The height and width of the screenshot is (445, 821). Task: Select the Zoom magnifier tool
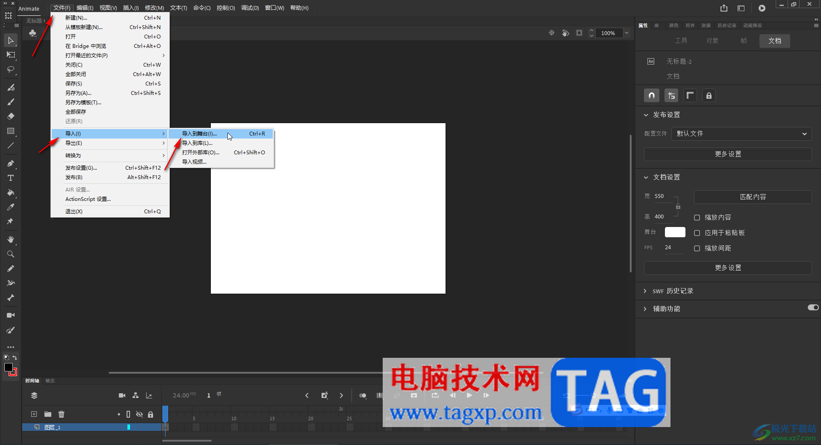11,254
